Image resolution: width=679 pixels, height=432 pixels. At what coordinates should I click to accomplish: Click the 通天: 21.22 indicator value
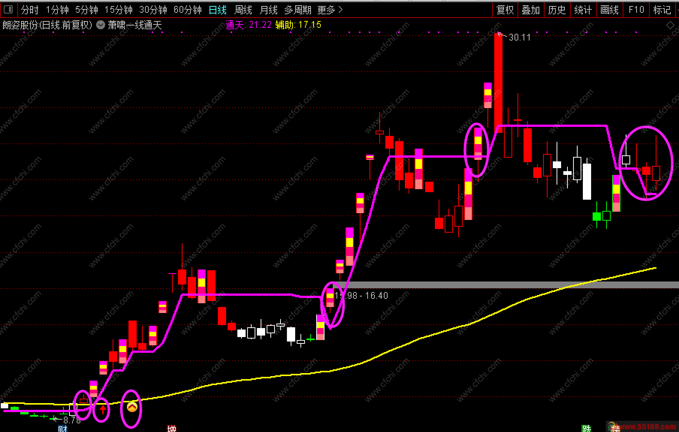[x=249, y=25]
